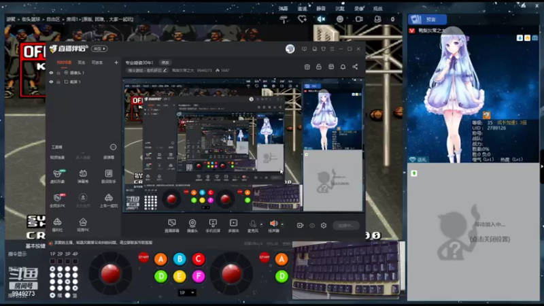This screenshot has width=544, height=306.
Task: Open the 火力全开 download-arrow tool
Action: pyautogui.click(x=83, y=200)
